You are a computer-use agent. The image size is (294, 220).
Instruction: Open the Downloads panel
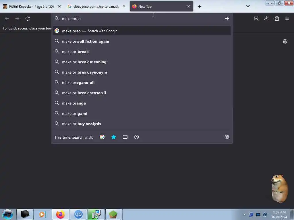(x=266, y=18)
